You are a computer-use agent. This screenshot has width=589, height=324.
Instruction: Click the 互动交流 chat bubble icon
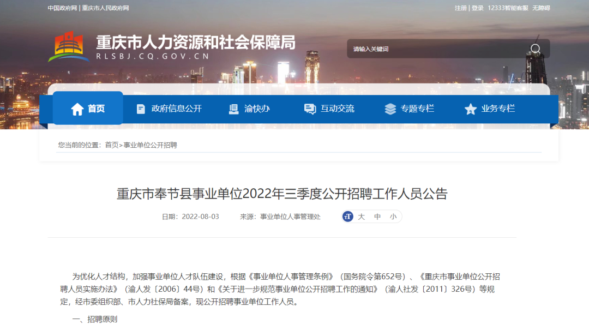pyautogui.click(x=310, y=109)
